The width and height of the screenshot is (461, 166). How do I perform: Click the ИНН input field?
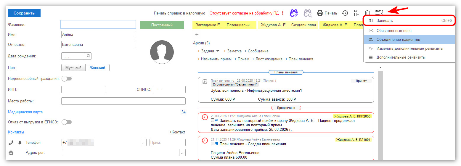[83, 89]
